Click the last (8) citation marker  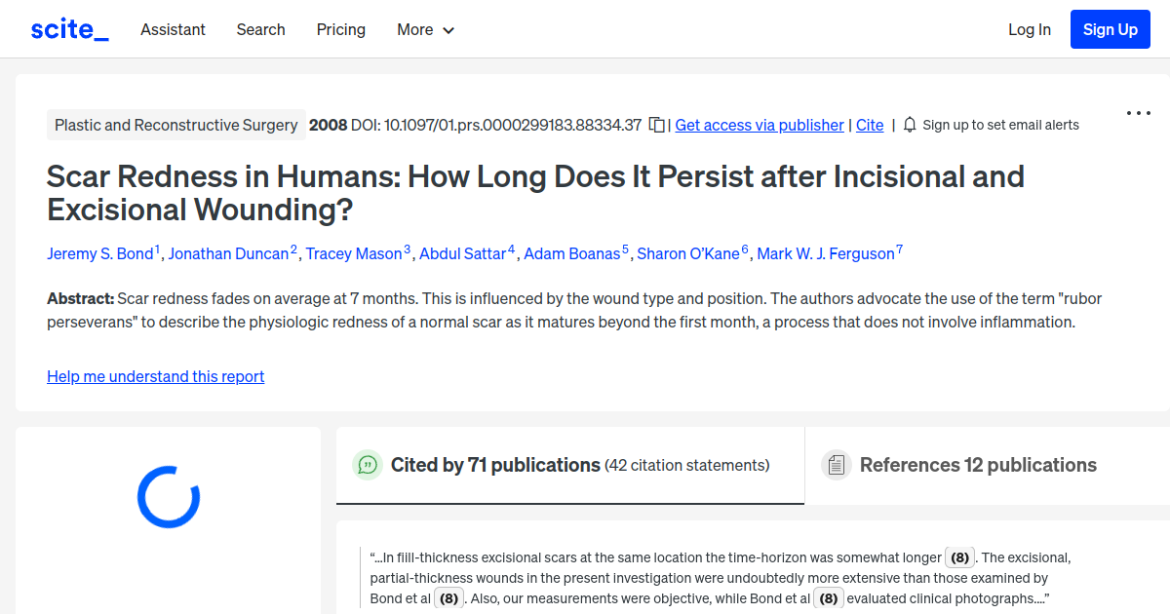coord(828,597)
